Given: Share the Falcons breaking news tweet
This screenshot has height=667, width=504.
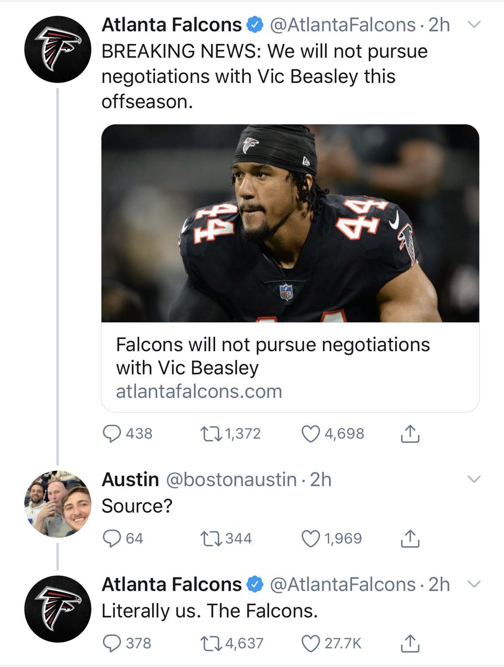Looking at the screenshot, I should (409, 434).
